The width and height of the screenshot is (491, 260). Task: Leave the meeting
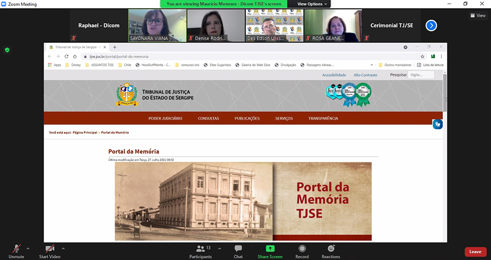point(475,251)
